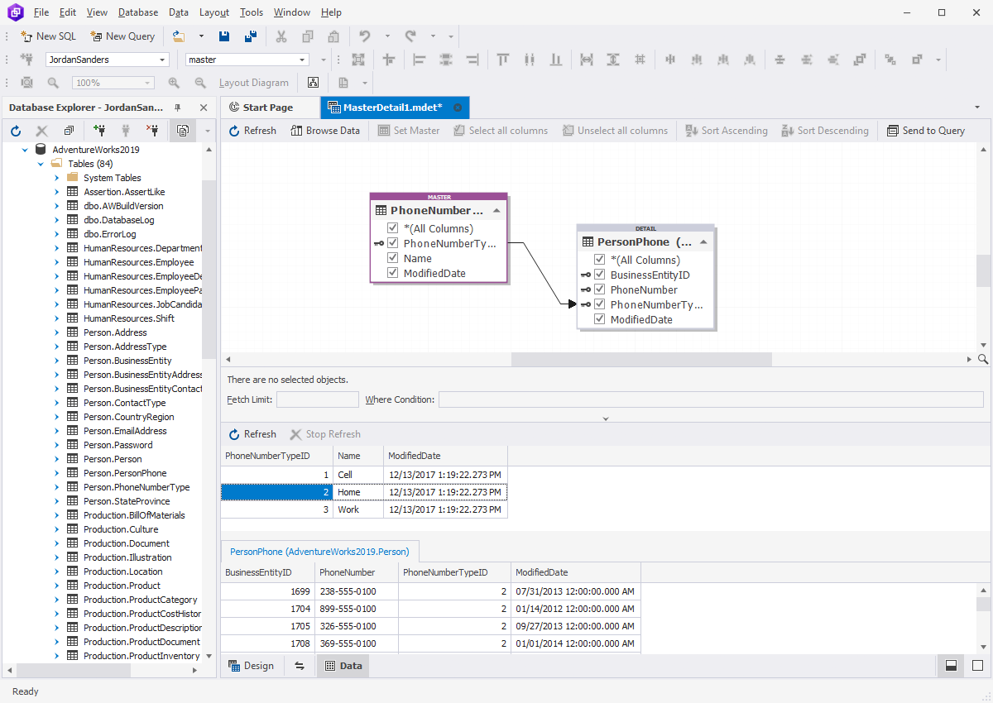Open the JordanSanders connection dropdown
The height and width of the screenshot is (703, 993).
162,60
